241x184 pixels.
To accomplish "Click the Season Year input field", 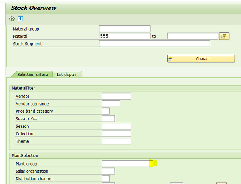I will point(108,119).
